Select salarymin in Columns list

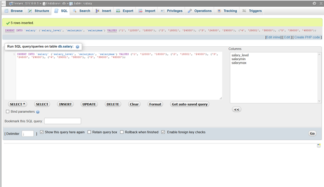point(238,59)
